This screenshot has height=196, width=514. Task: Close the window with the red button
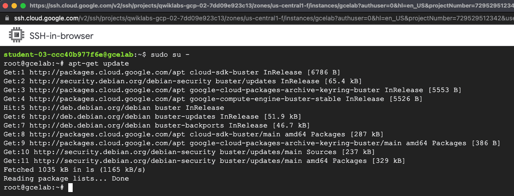[x=5, y=6]
